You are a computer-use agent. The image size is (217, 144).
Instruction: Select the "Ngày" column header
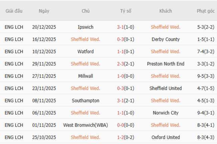[44, 11]
